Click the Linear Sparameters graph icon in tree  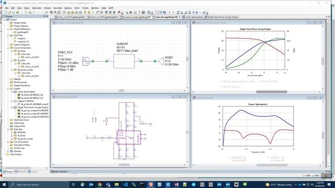(15, 92)
